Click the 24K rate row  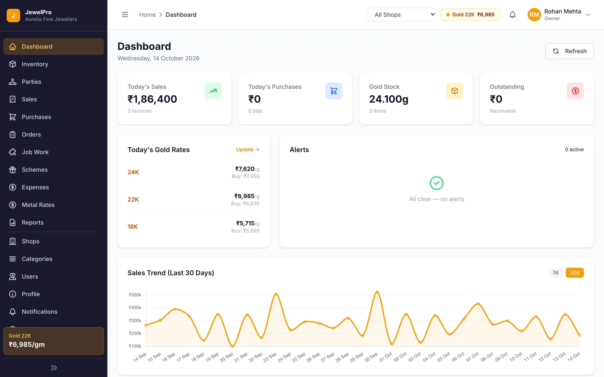coord(193,172)
